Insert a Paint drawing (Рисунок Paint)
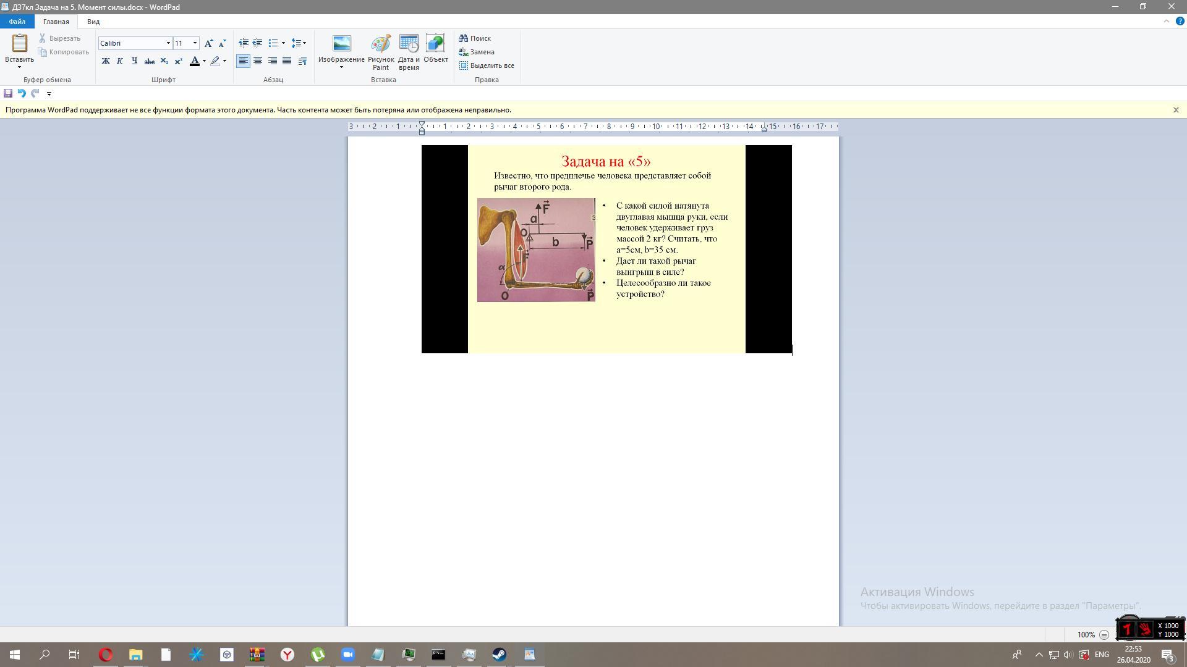The height and width of the screenshot is (667, 1187). point(381,52)
